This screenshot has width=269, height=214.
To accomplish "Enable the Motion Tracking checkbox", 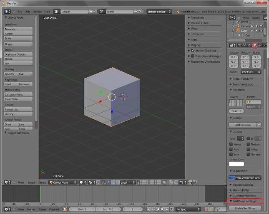I will pyautogui.click(x=192, y=51).
